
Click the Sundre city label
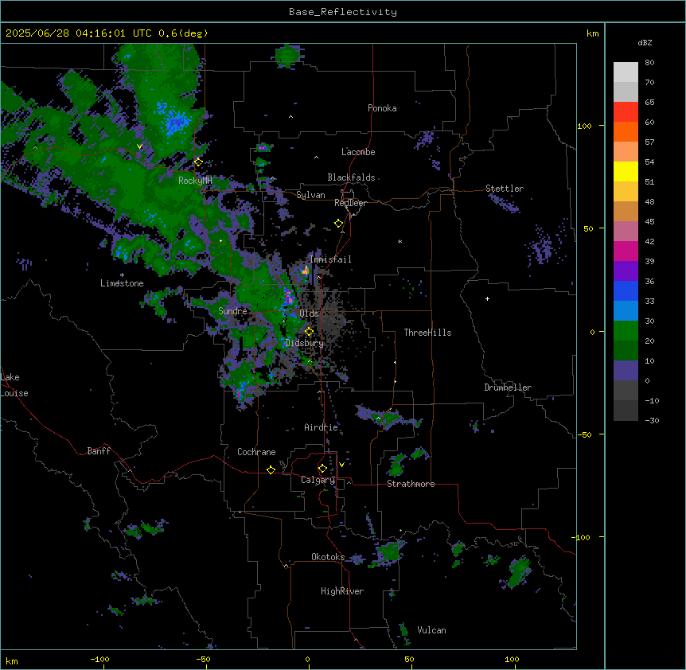tap(232, 311)
